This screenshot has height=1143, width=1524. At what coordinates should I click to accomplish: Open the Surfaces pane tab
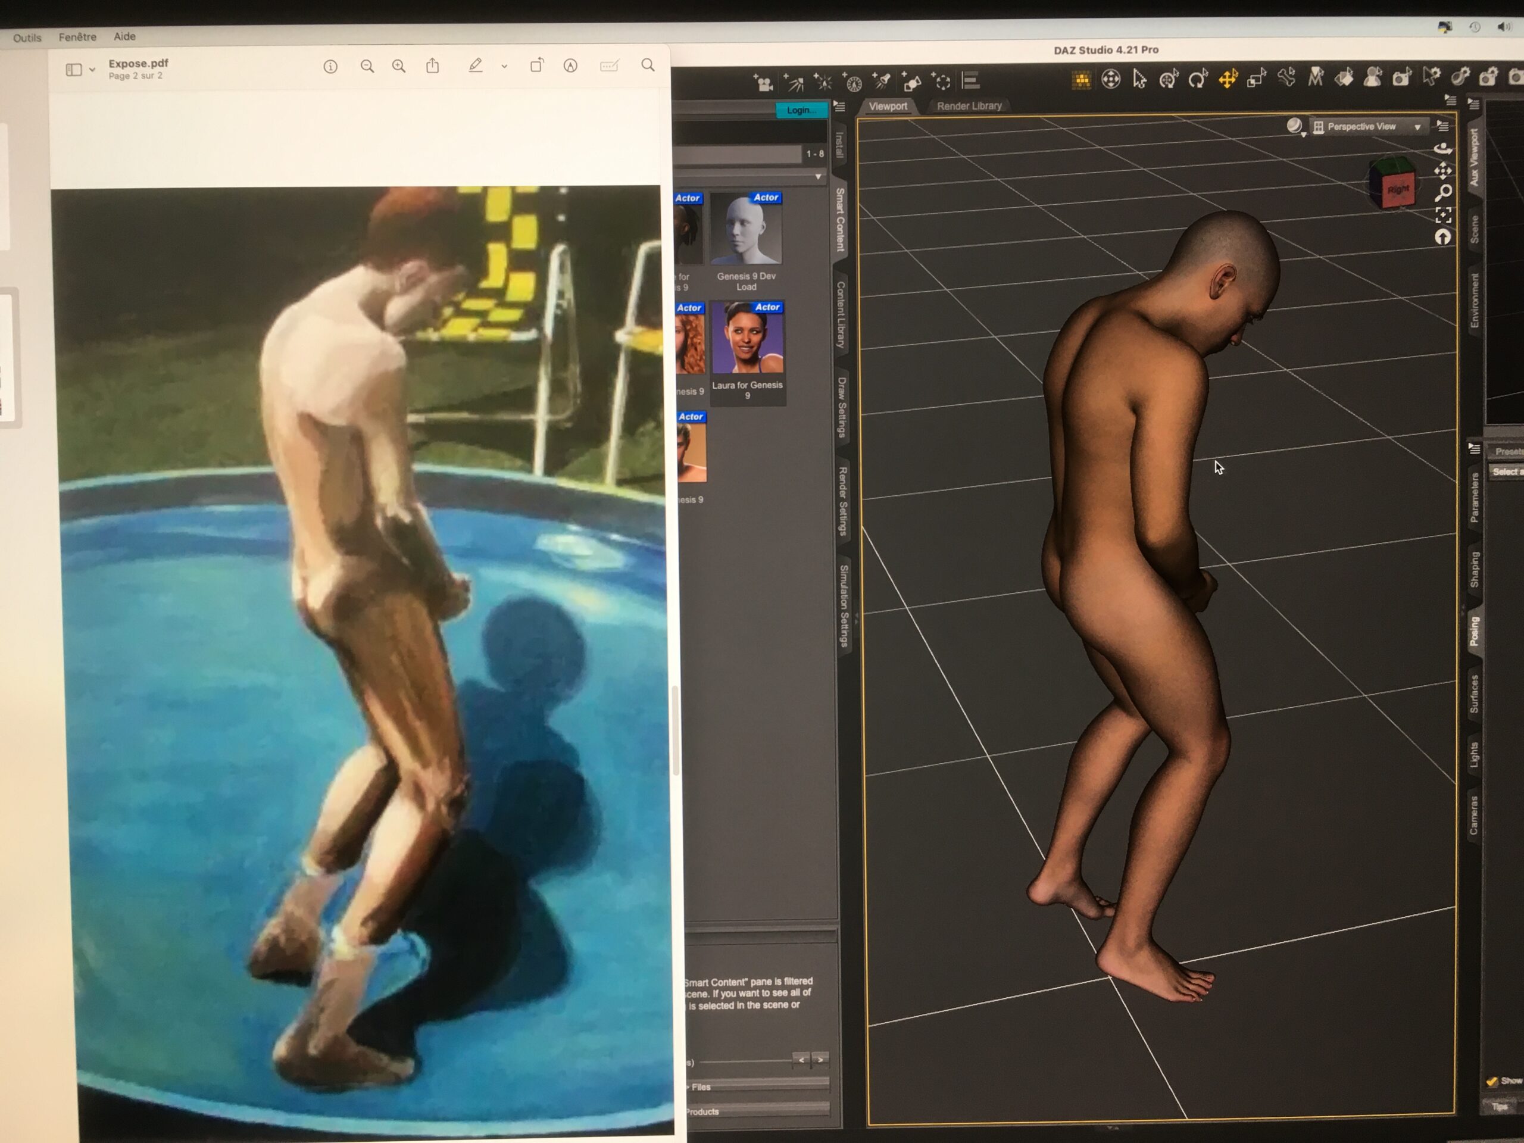point(1475,693)
